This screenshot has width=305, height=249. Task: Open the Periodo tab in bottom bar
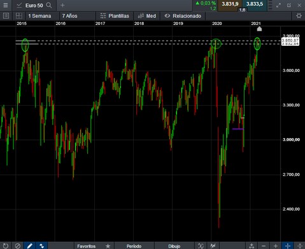point(134,246)
